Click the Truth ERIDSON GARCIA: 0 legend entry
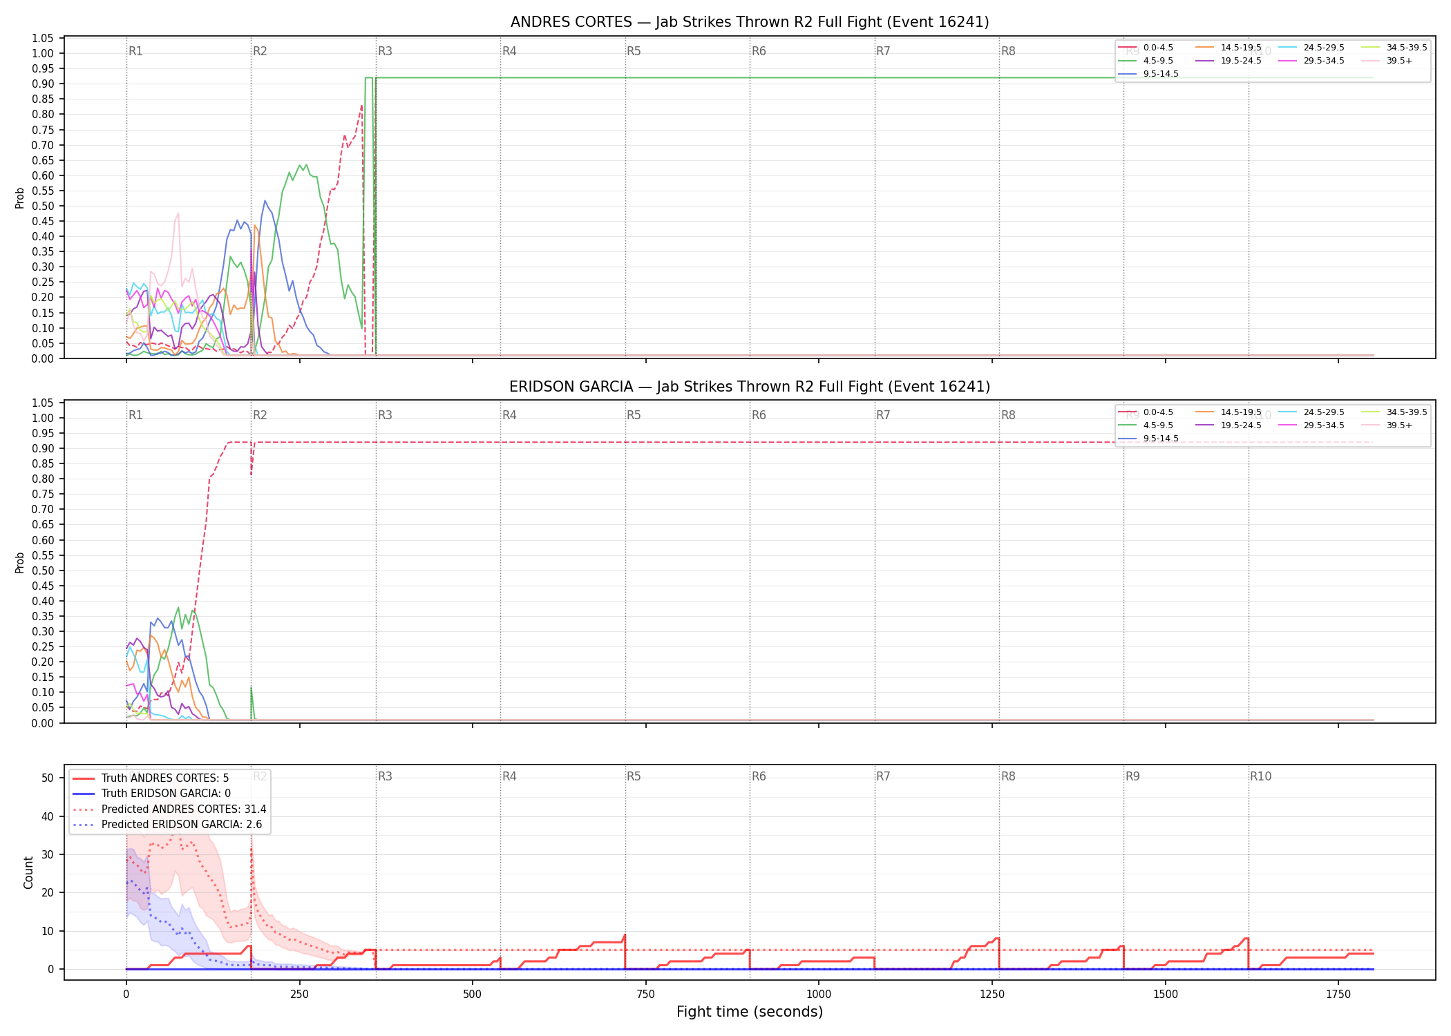The height and width of the screenshot is (1036, 1451). click(x=151, y=794)
